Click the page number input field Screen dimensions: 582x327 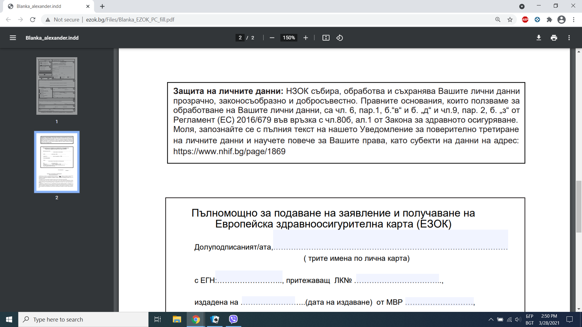240,38
